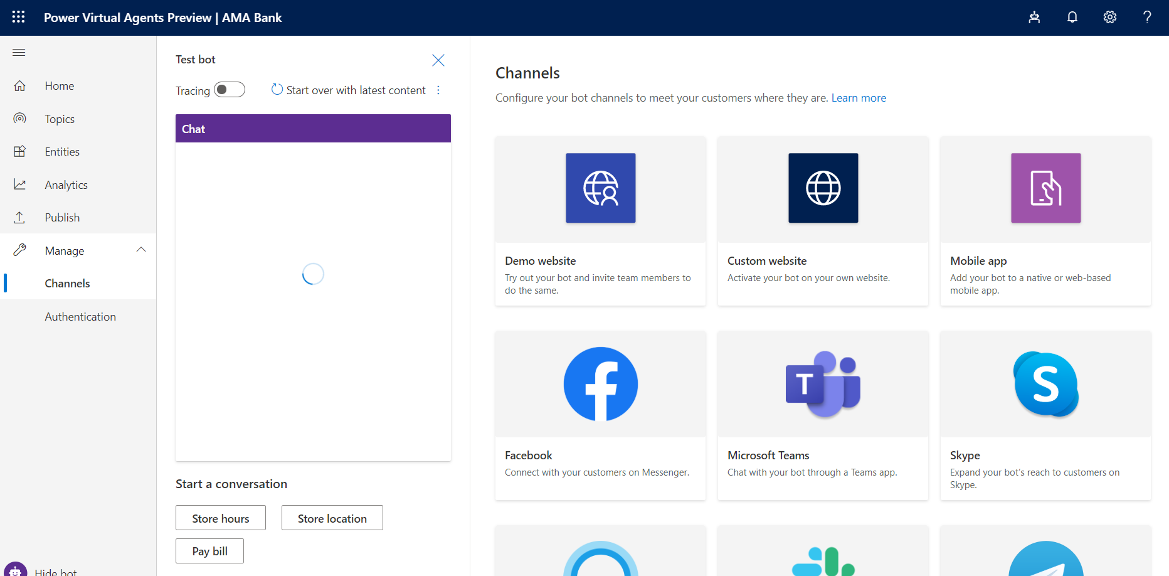Click the Store hours suggestion button
This screenshot has height=576, width=1169.
(220, 518)
